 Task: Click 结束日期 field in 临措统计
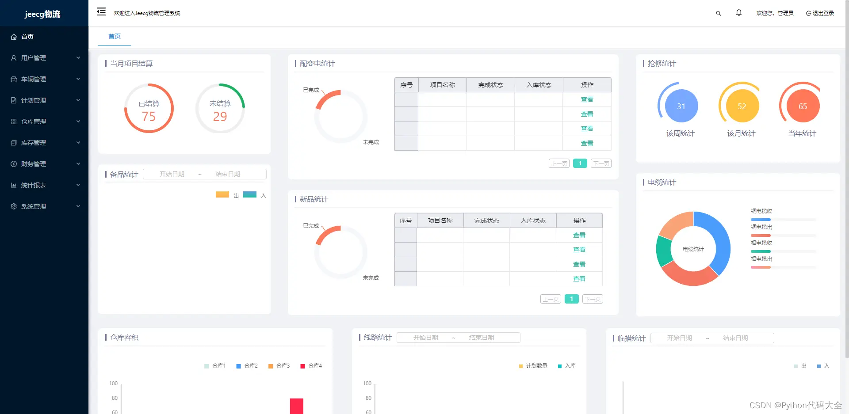735,338
